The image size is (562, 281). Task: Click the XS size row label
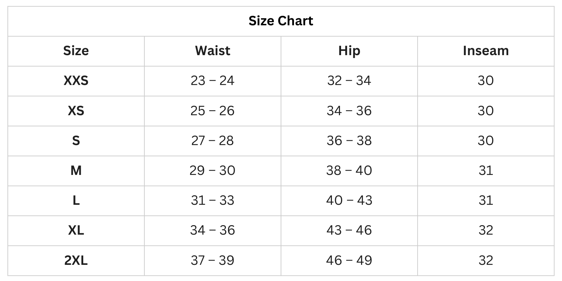tap(76, 111)
